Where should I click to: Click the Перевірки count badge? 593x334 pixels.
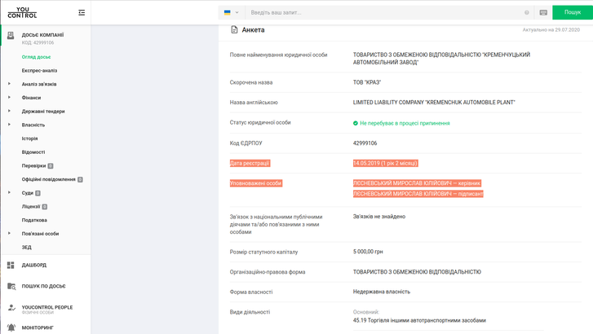pos(51,166)
